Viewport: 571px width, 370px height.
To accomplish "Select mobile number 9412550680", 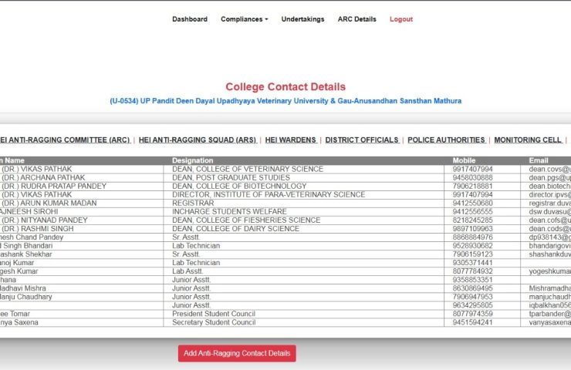I will pyautogui.click(x=482, y=203).
